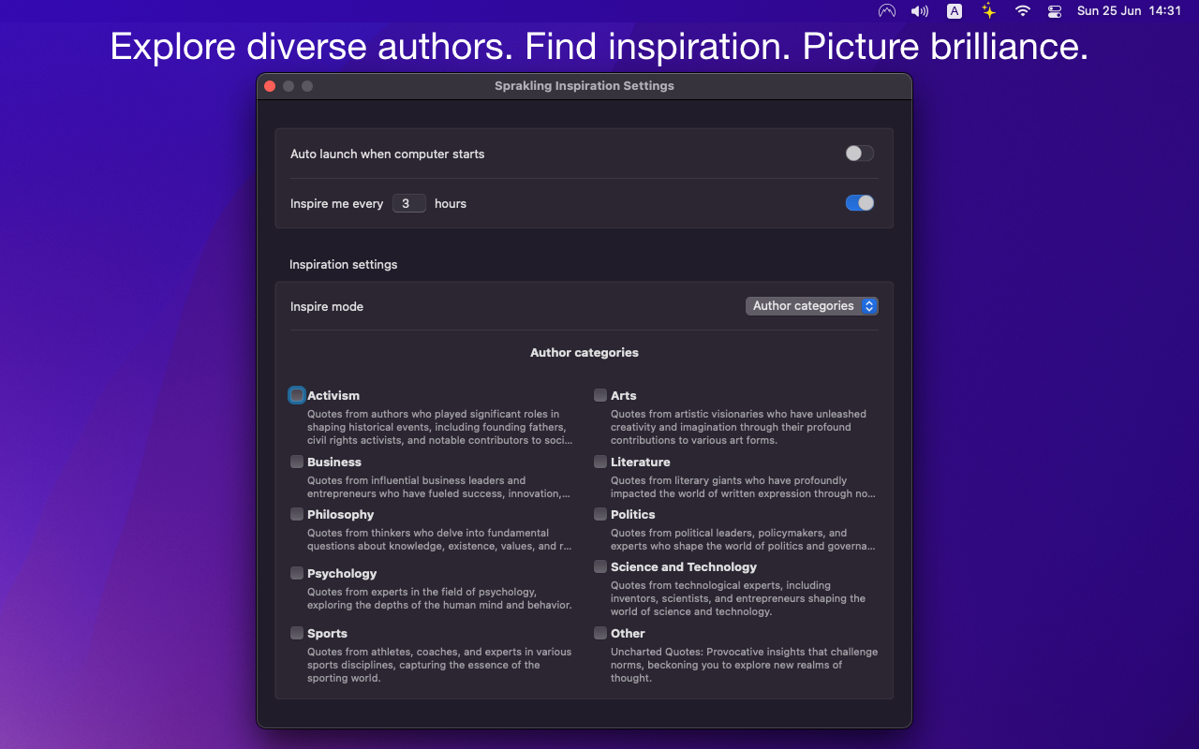1199x749 pixels.
Task: Check the Sports category
Action: coord(297,633)
